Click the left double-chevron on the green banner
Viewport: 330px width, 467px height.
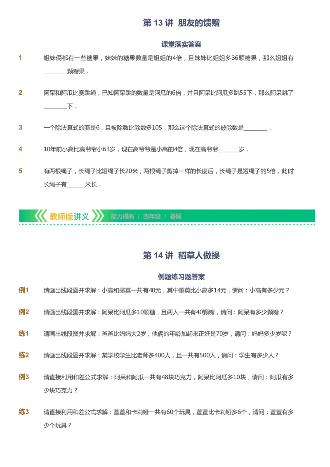click(41, 216)
